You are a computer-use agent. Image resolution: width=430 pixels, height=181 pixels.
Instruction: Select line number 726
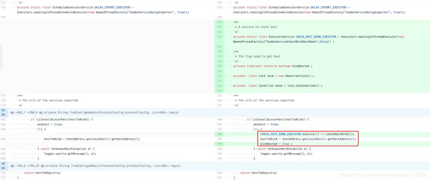pos(3,173)
